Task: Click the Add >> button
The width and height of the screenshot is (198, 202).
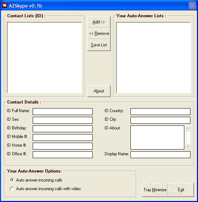Action: coord(99,22)
